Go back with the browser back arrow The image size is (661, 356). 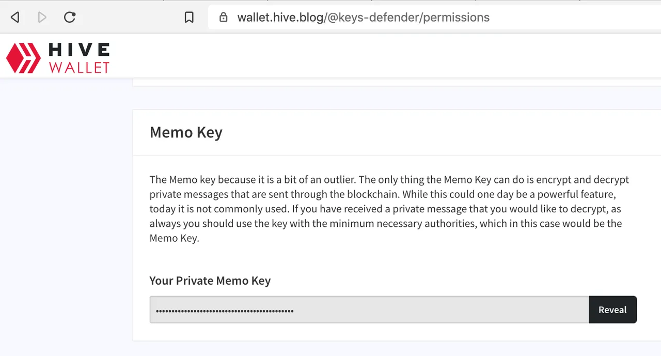pyautogui.click(x=15, y=18)
